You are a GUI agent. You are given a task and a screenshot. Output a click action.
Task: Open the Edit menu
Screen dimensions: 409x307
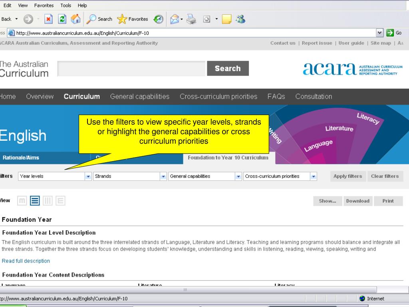click(7, 5)
